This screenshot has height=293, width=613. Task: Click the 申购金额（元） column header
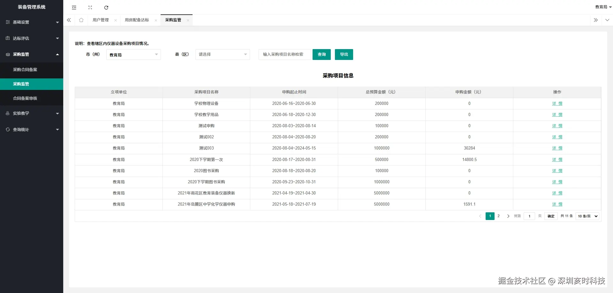(x=469, y=92)
